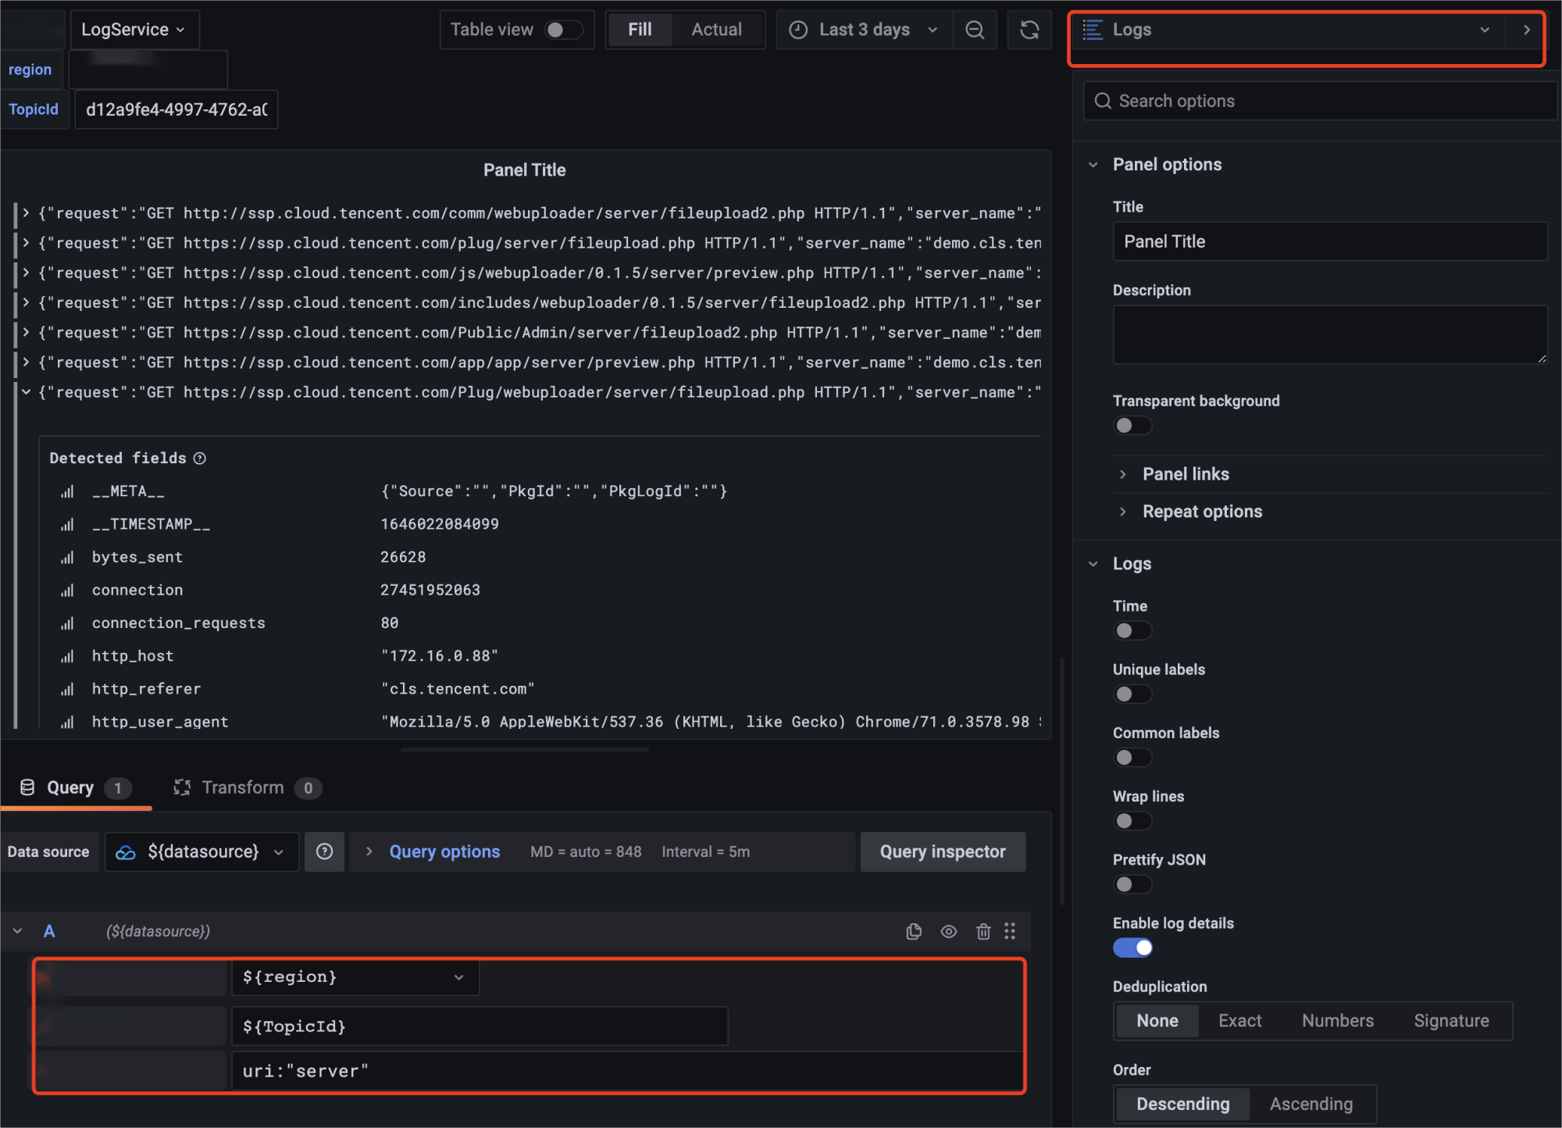Viewport: 1562px width, 1128px height.
Task: Choose Ascending log order
Action: 1311,1104
